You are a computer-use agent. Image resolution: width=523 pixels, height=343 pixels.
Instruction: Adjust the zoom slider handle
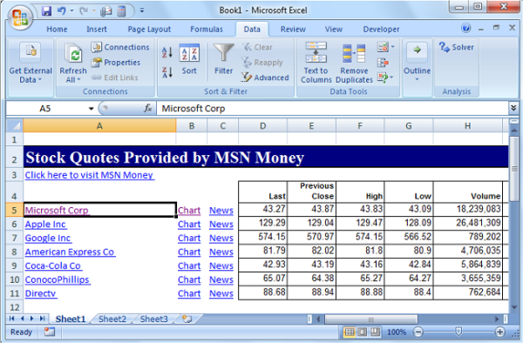click(x=458, y=332)
